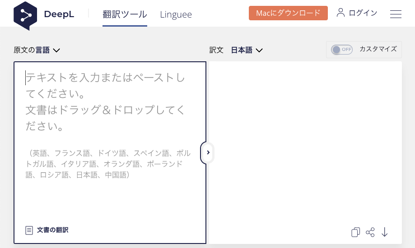Click the 訳文 label

216,50
